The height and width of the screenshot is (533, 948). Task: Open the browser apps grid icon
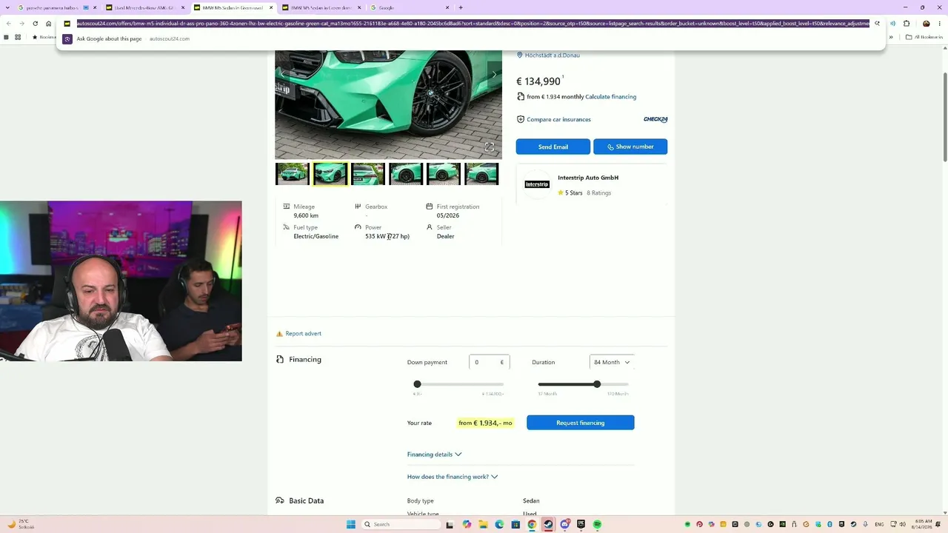[18, 37]
